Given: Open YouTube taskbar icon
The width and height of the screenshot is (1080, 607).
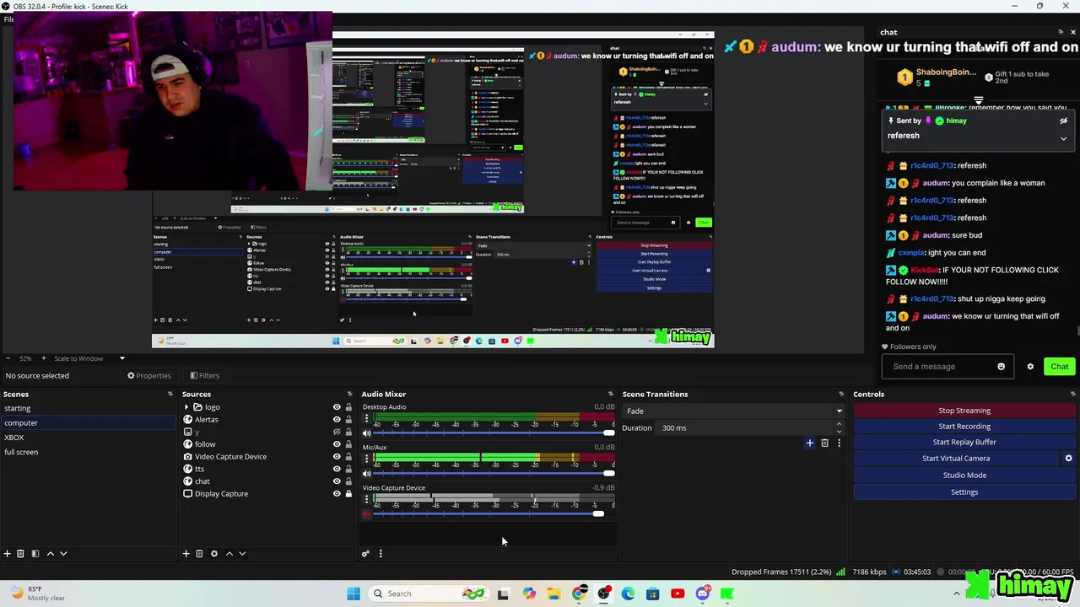Looking at the screenshot, I should click(x=678, y=594).
